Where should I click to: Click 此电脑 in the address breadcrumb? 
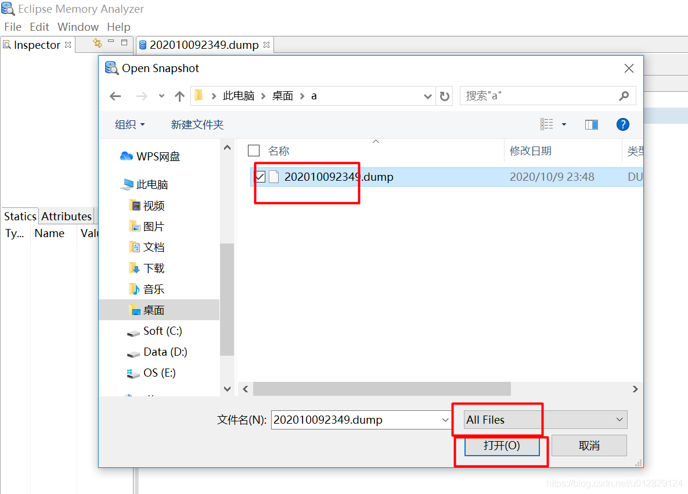pos(239,96)
